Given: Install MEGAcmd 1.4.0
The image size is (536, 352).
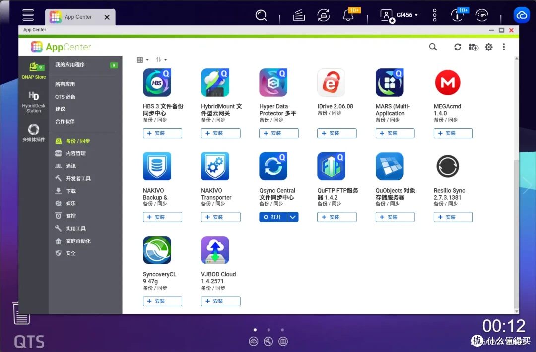Looking at the screenshot, I should point(453,133).
